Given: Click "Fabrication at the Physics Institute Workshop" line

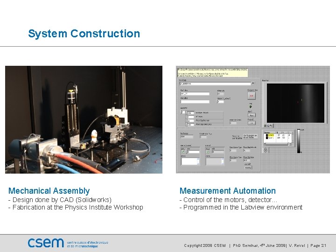Looking at the screenshot, I should [x=76, y=207].
